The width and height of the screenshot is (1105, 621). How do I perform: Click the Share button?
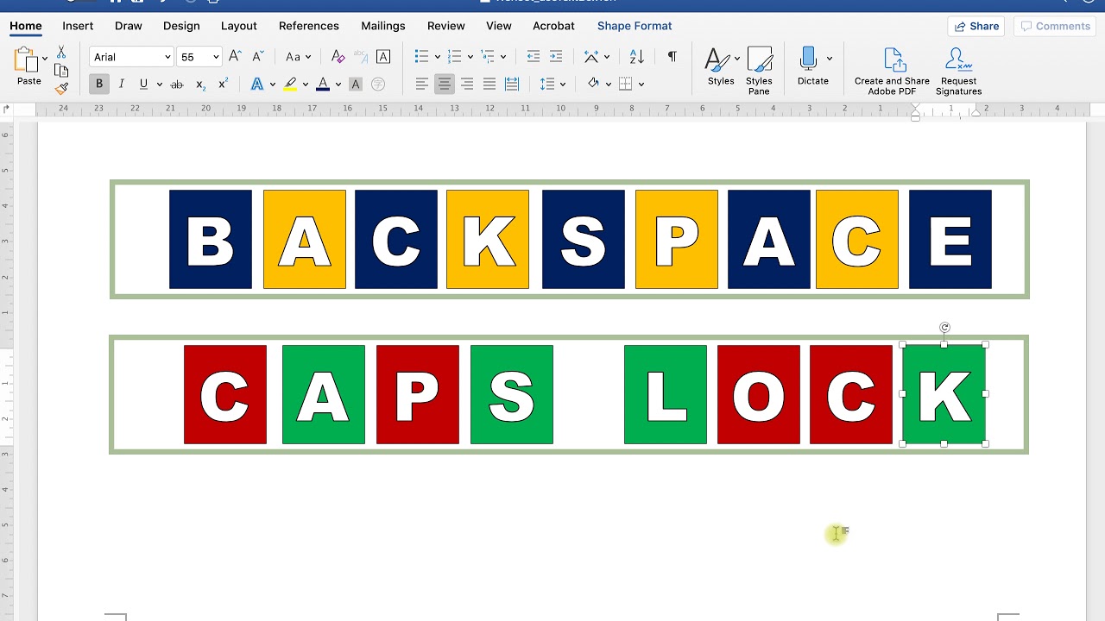click(x=976, y=26)
